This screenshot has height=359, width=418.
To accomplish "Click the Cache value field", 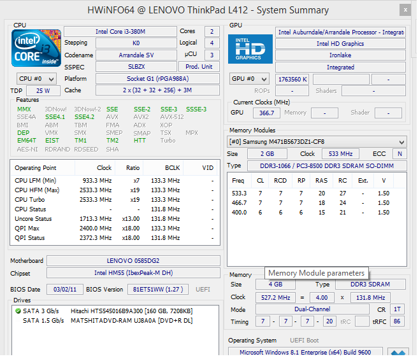I will tap(157, 90).
